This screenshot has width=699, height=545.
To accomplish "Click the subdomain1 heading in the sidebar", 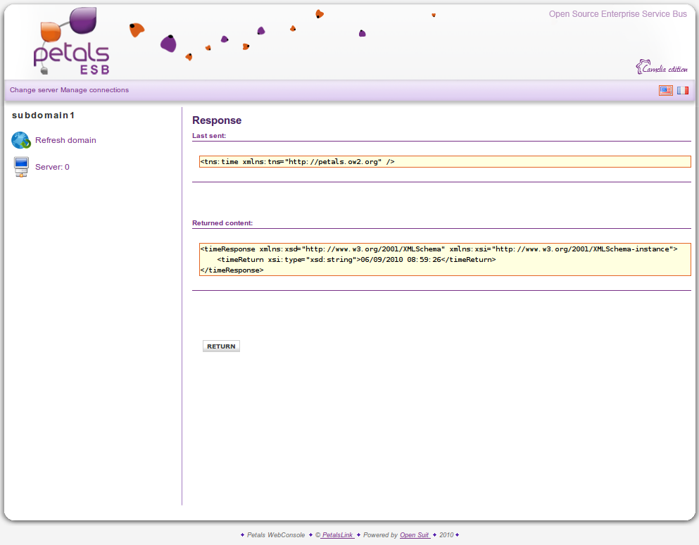I will coord(44,115).
